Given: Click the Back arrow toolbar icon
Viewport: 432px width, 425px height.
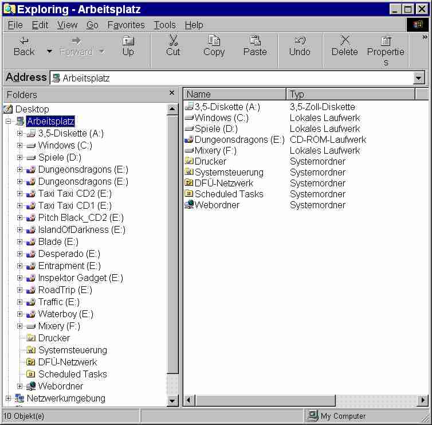Looking at the screenshot, I should coord(24,41).
